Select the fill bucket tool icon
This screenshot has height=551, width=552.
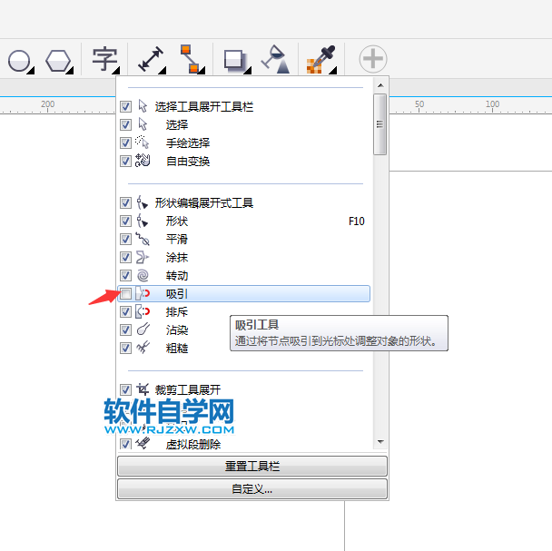click(x=274, y=60)
